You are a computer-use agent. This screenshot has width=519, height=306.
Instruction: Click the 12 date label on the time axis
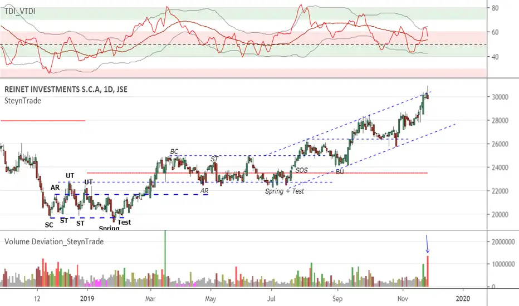pyautogui.click(x=37, y=298)
